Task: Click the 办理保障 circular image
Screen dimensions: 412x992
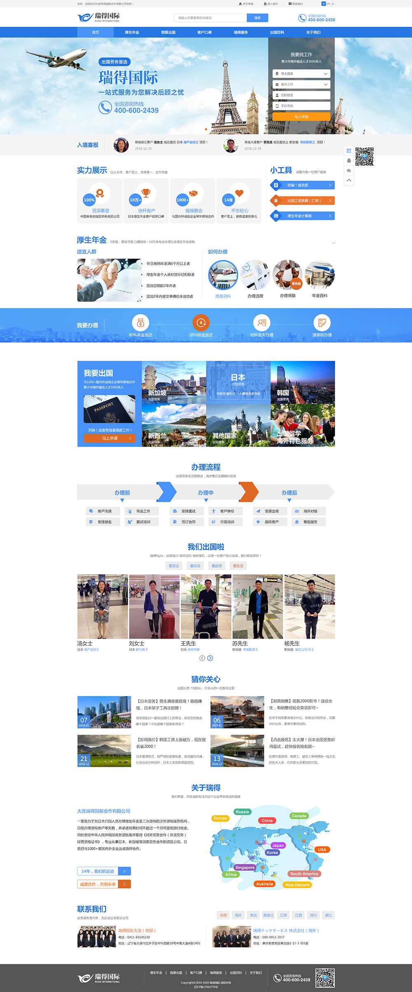Action: 288,275
